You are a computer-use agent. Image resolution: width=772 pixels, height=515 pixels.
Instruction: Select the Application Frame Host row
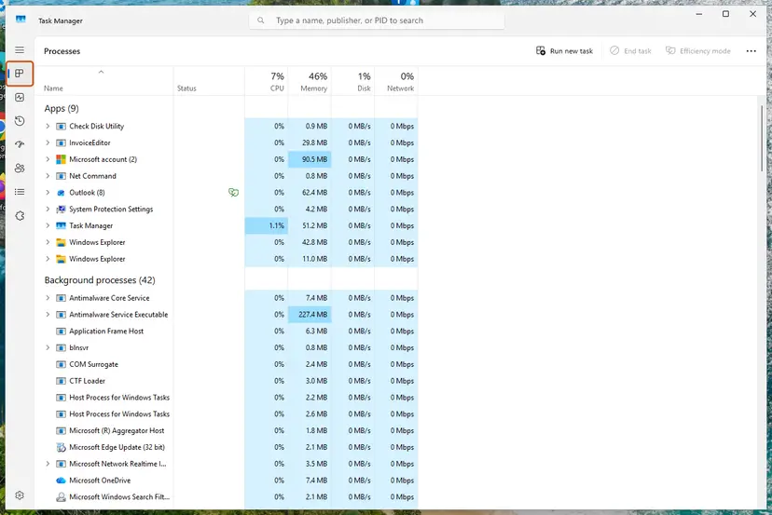(227, 331)
